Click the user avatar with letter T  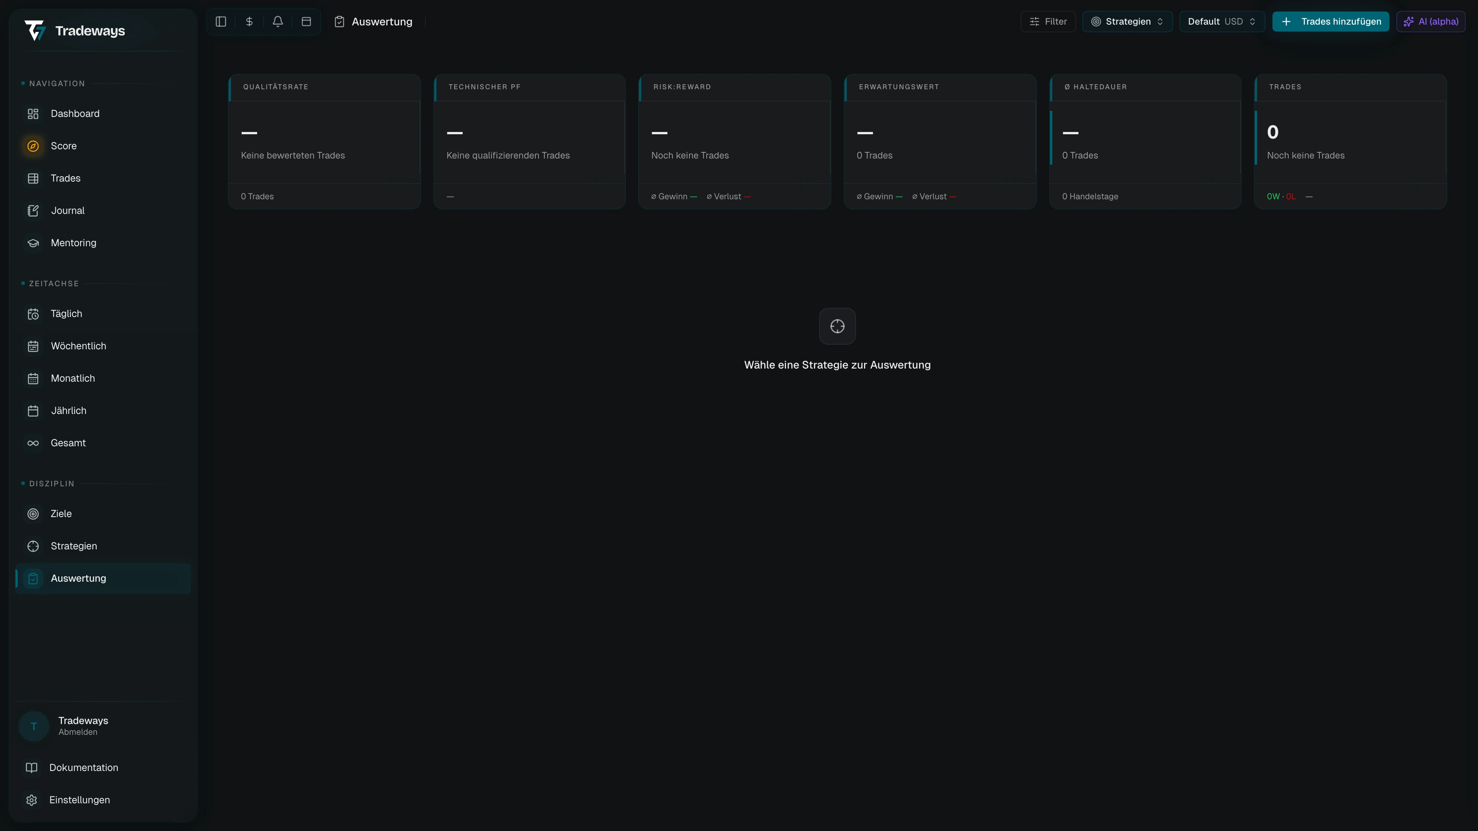pyautogui.click(x=34, y=727)
